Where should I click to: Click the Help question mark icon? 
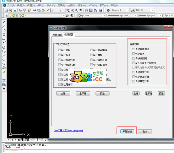tap(101, 10)
